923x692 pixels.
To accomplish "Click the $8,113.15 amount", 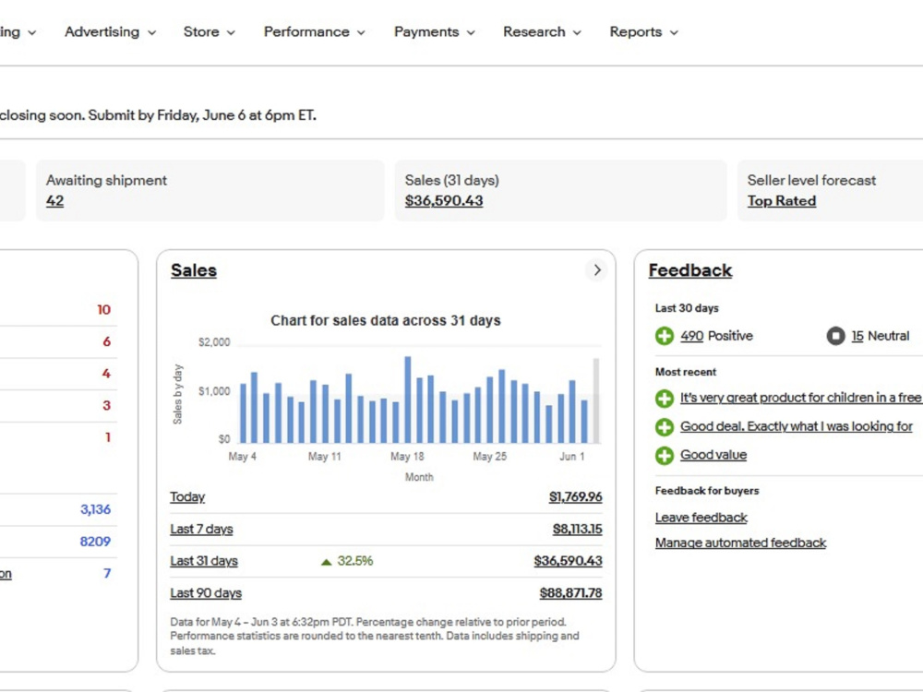I will [577, 529].
